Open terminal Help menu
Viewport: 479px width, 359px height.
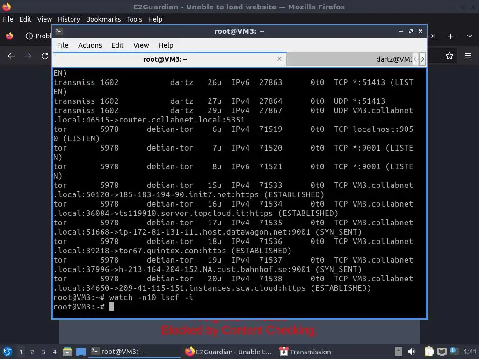pos(166,45)
